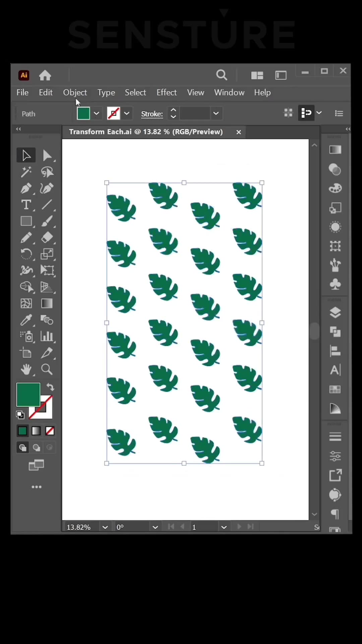
Task: Open the Select menu
Action: pos(135,92)
